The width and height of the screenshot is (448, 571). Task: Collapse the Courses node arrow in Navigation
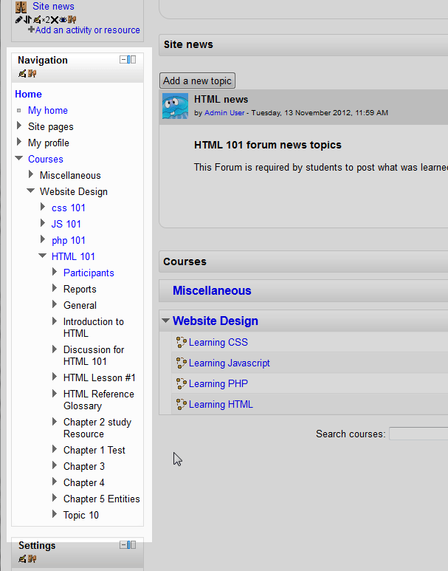click(x=19, y=158)
